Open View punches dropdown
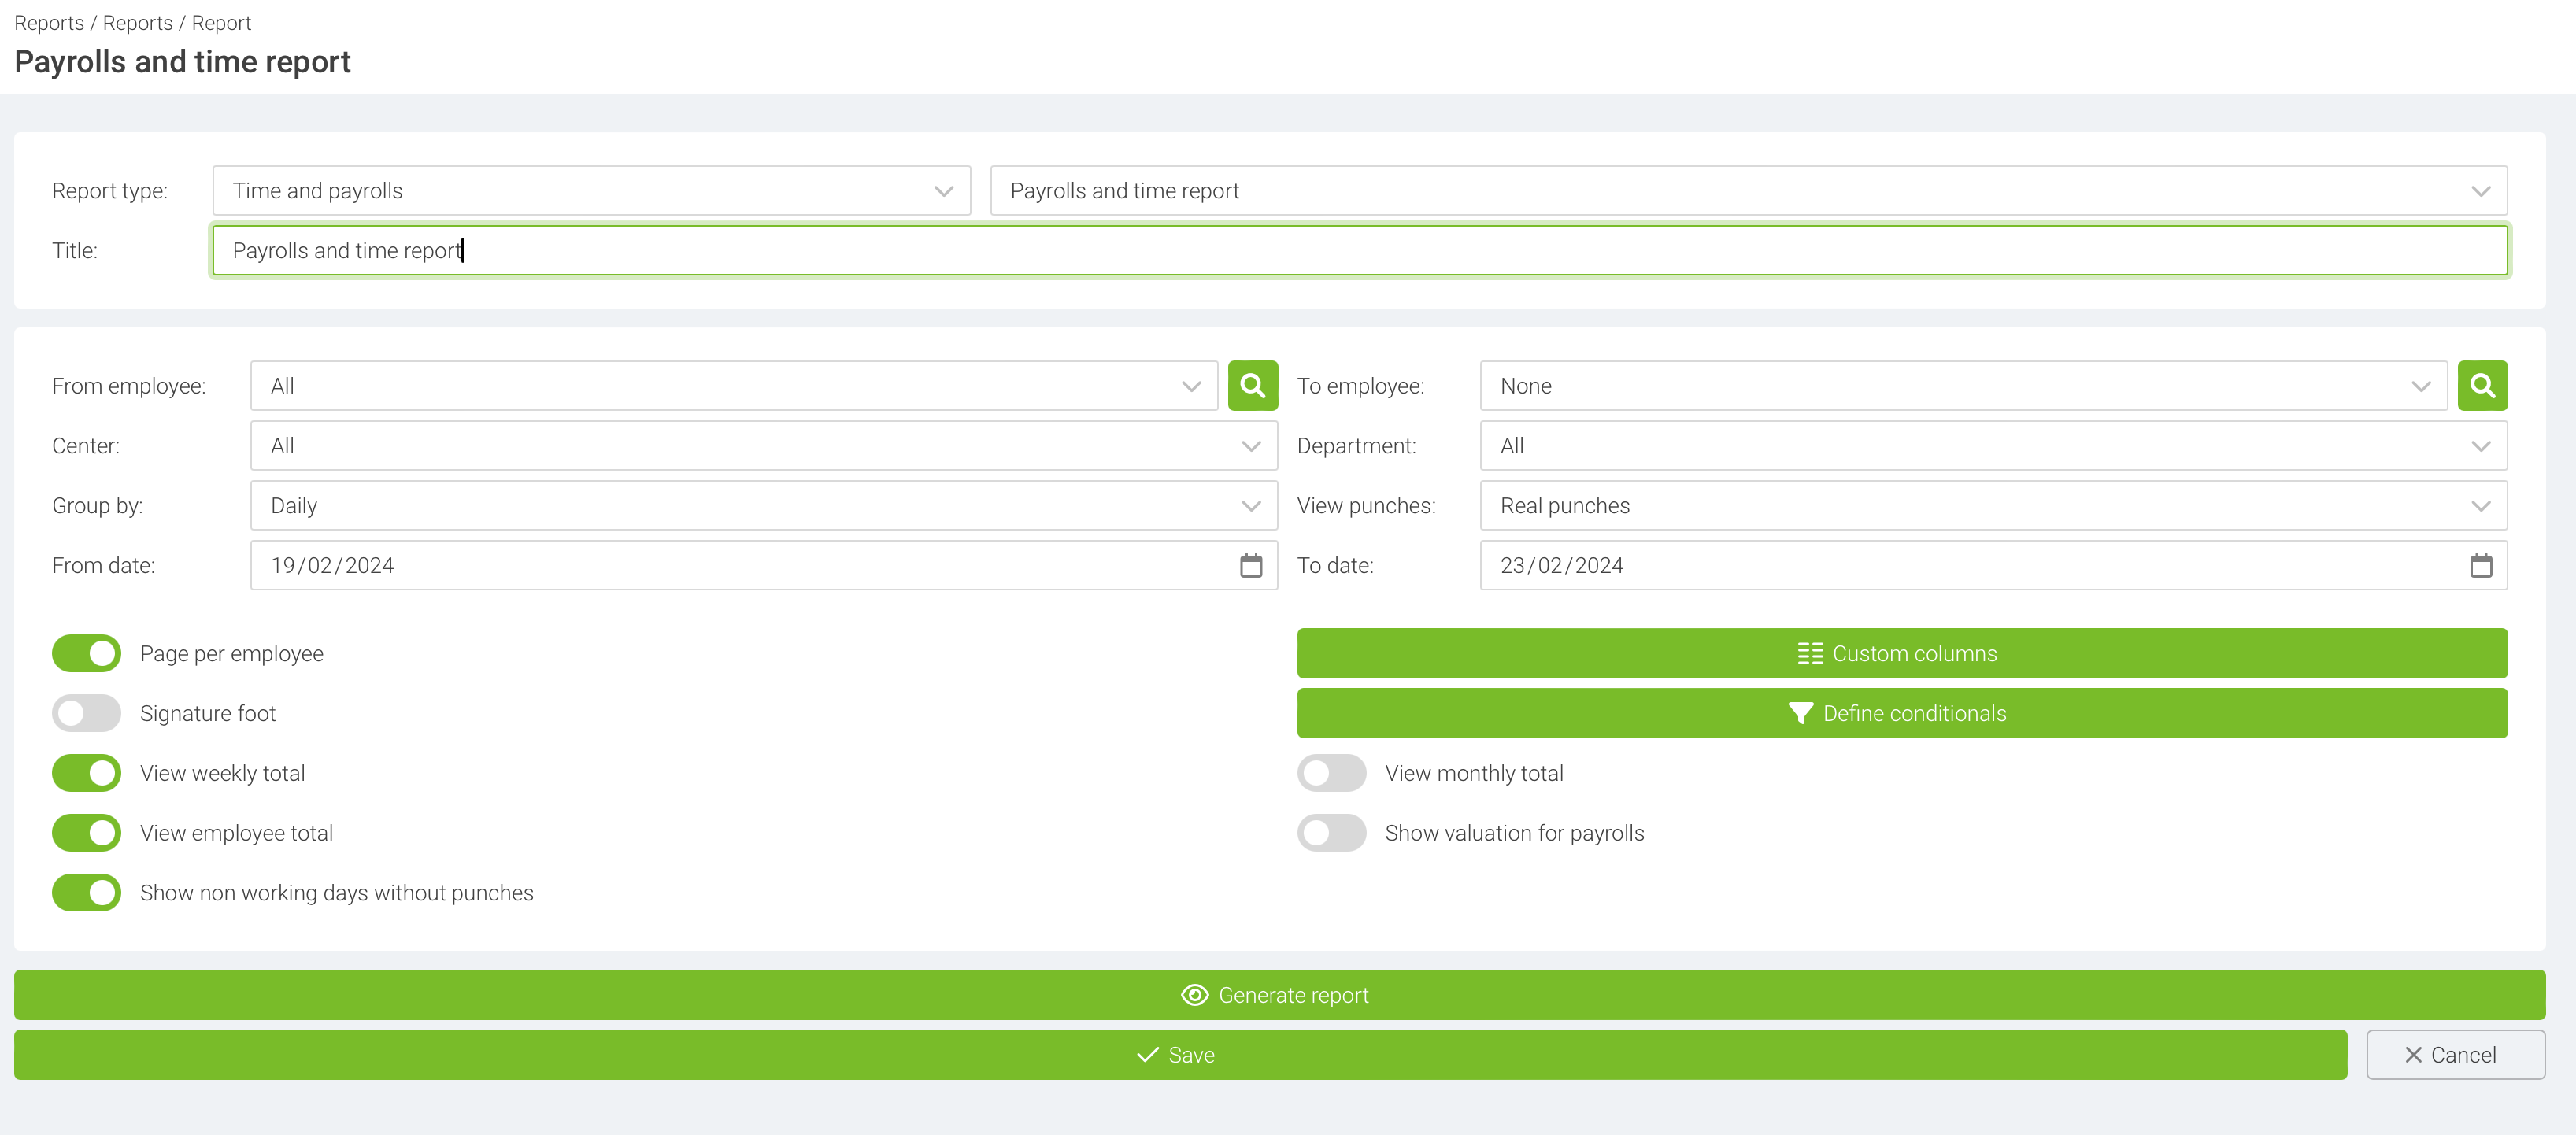 (x=1993, y=506)
